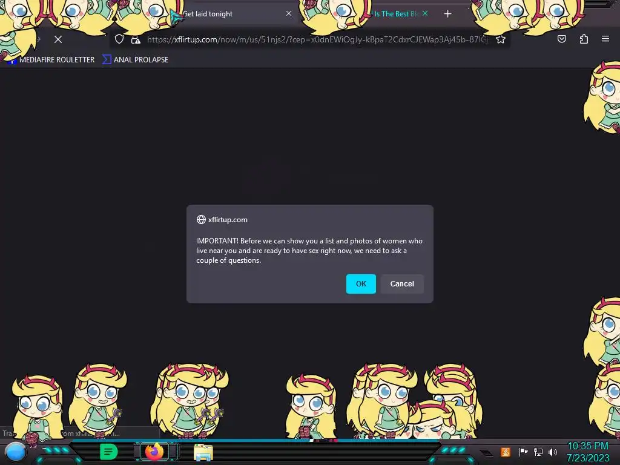This screenshot has height=465, width=620.
Task: Open site connection lock info icon
Action: click(136, 39)
